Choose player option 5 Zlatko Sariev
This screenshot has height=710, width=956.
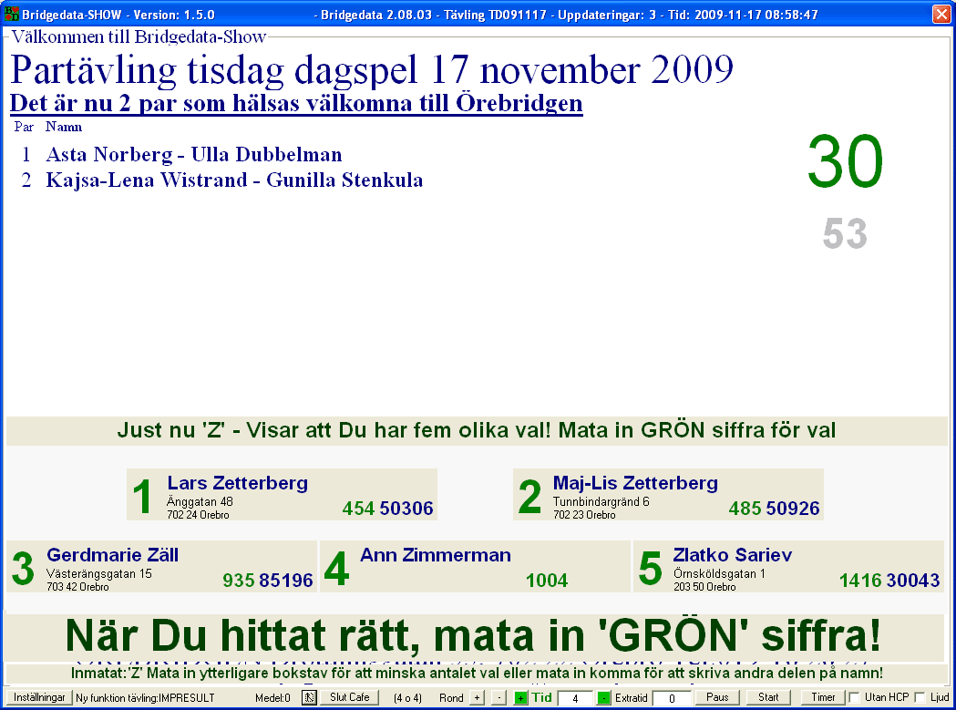[788, 567]
